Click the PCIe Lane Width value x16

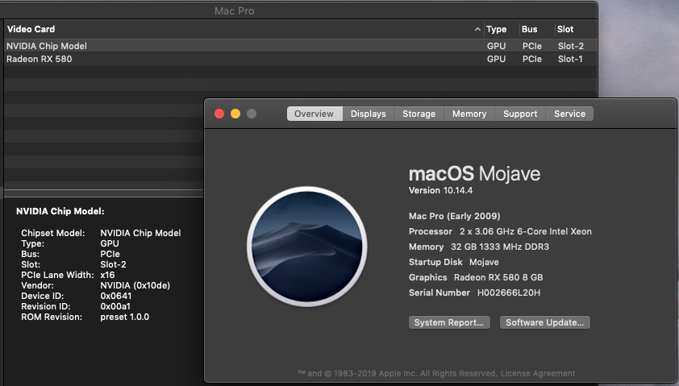click(x=107, y=276)
